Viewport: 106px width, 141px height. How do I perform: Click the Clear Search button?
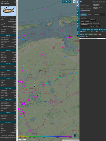point(85,22)
